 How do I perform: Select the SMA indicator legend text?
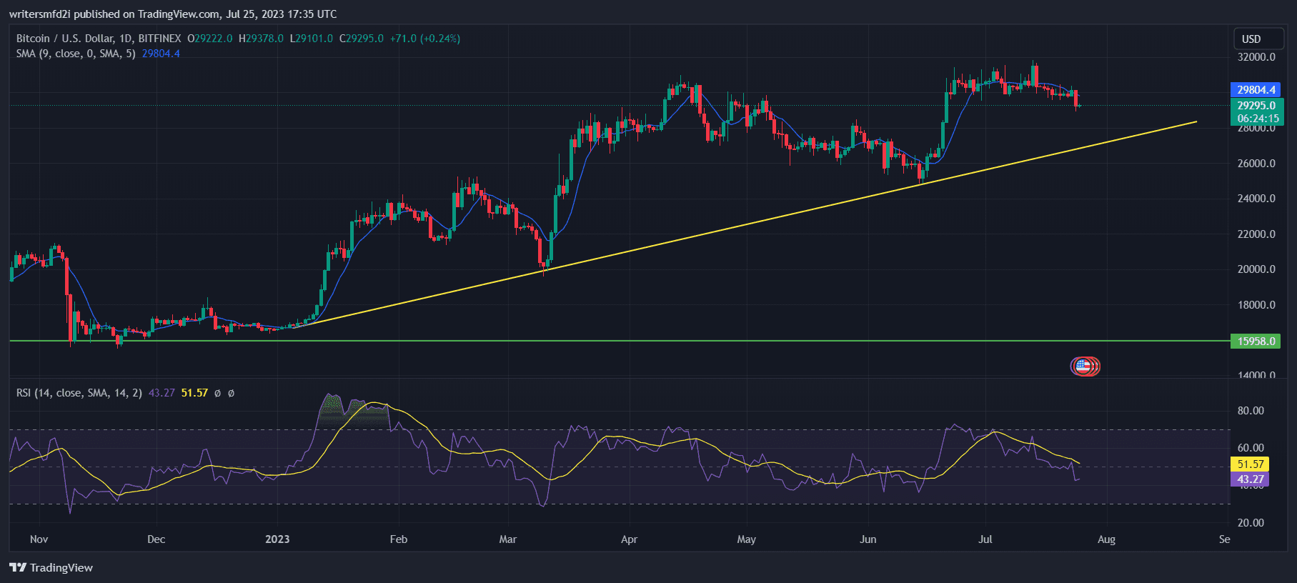pos(75,54)
